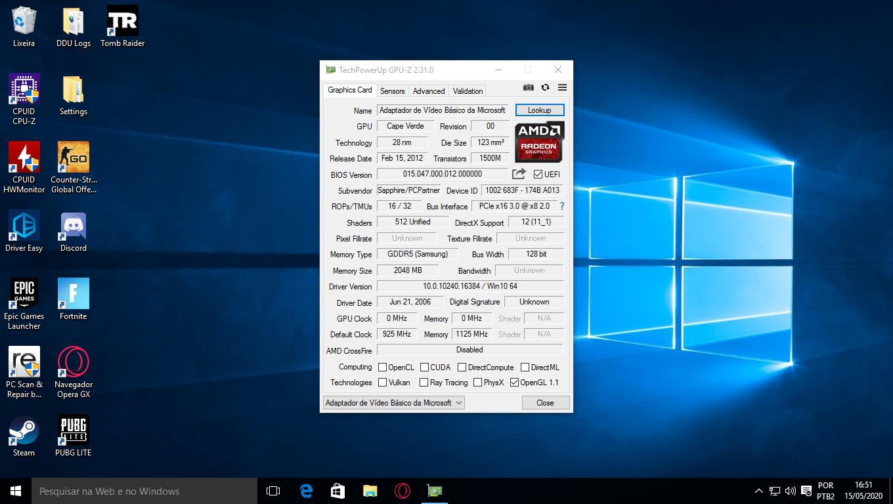
Task: Toggle the Ray Tracing checkbox
Action: point(424,383)
